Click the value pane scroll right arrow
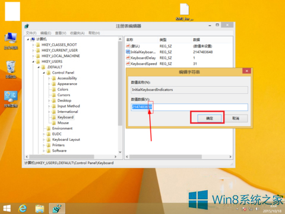285x214 pixels. click(x=230, y=157)
